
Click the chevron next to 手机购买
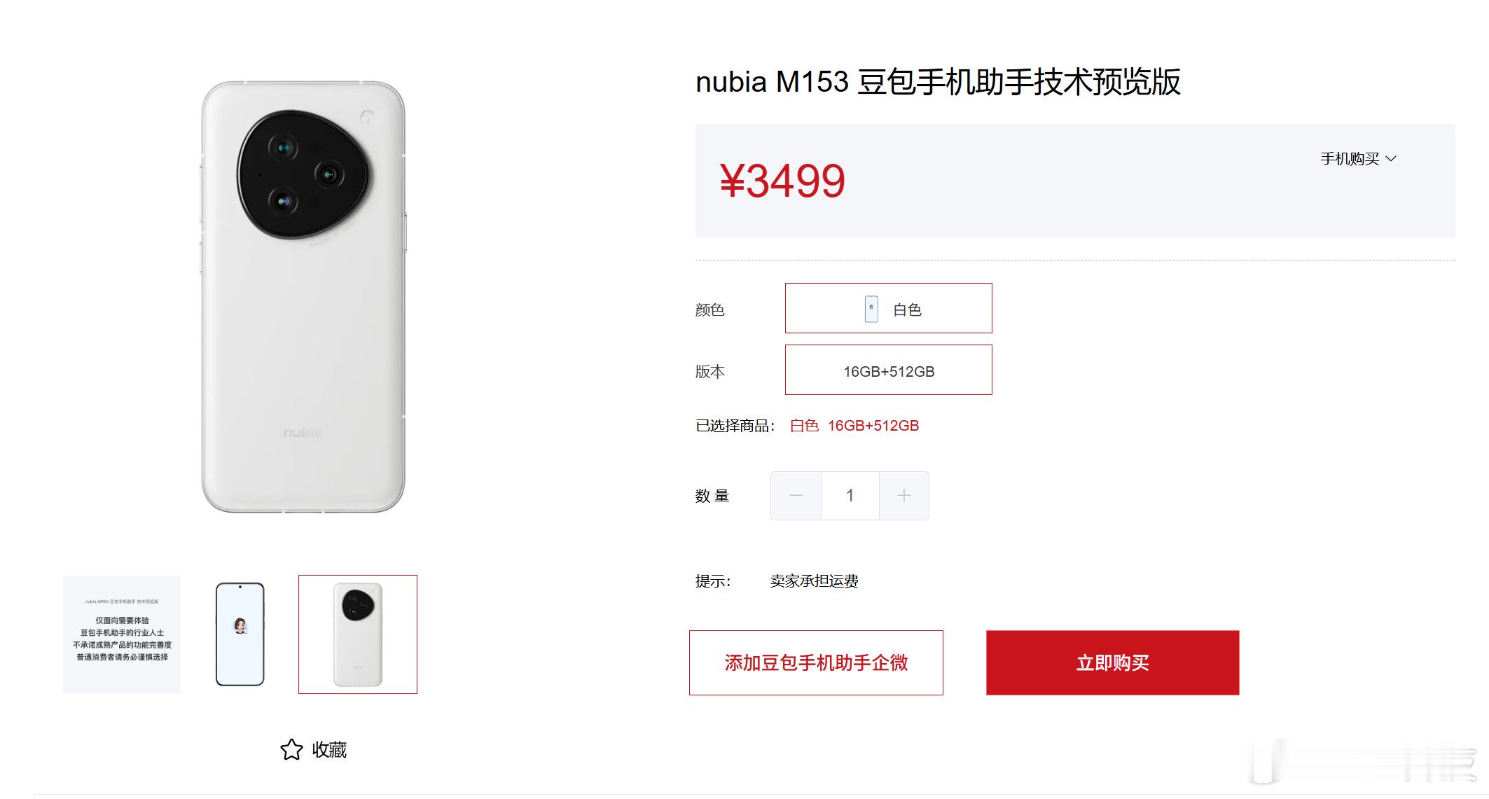[x=1391, y=159]
